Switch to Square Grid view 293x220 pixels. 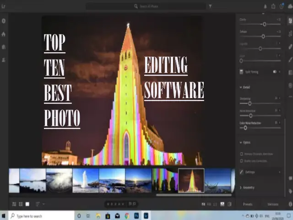[21, 204]
